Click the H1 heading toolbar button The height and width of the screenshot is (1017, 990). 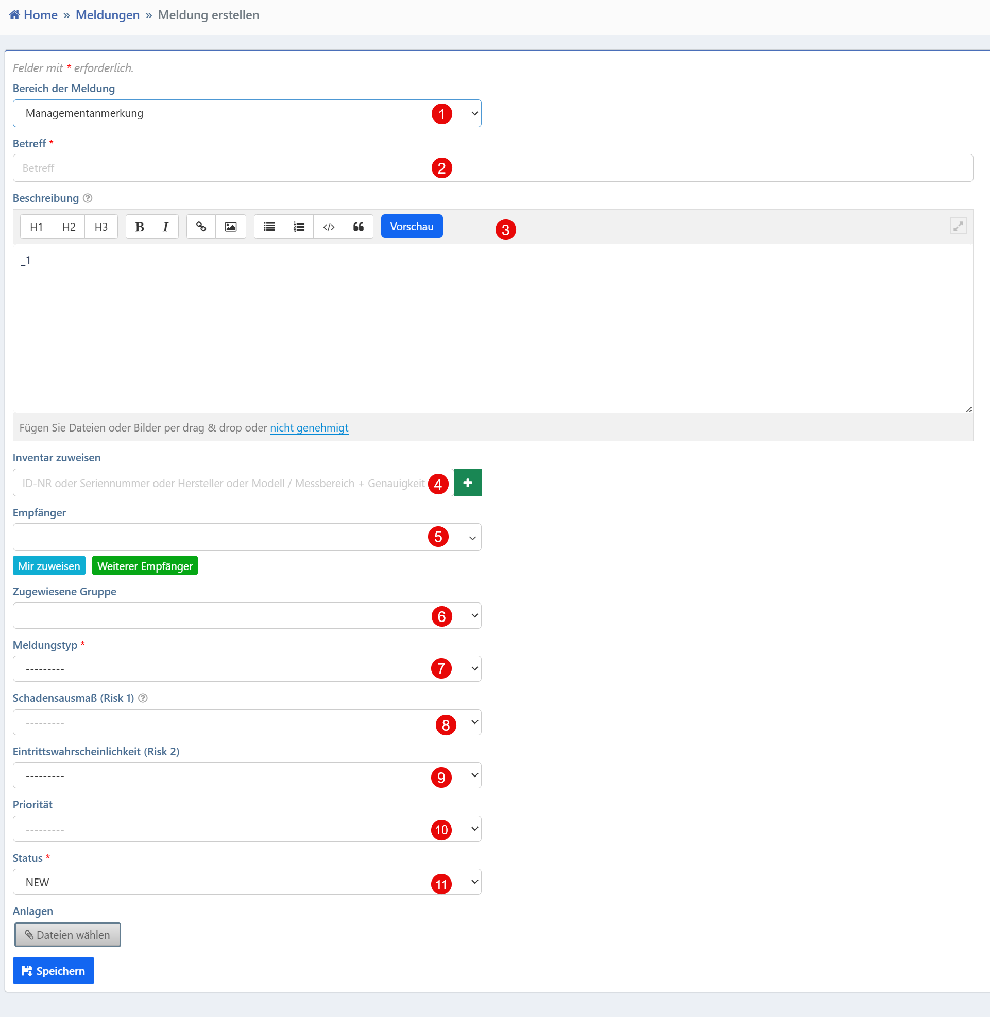(x=37, y=227)
